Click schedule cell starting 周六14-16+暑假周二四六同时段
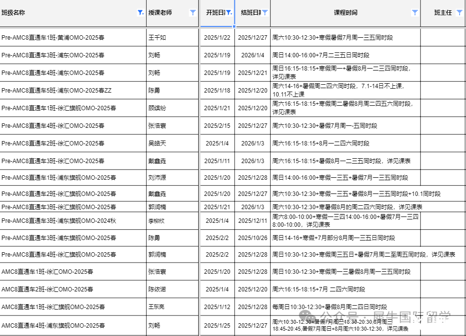 345,91
